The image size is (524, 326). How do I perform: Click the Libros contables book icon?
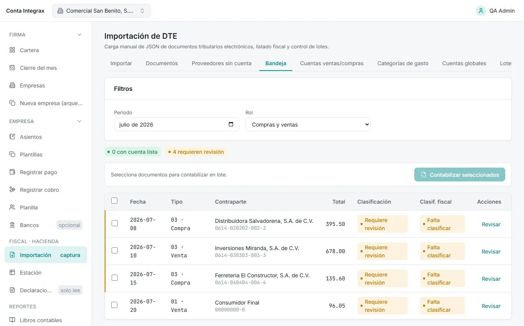[x=12, y=320]
